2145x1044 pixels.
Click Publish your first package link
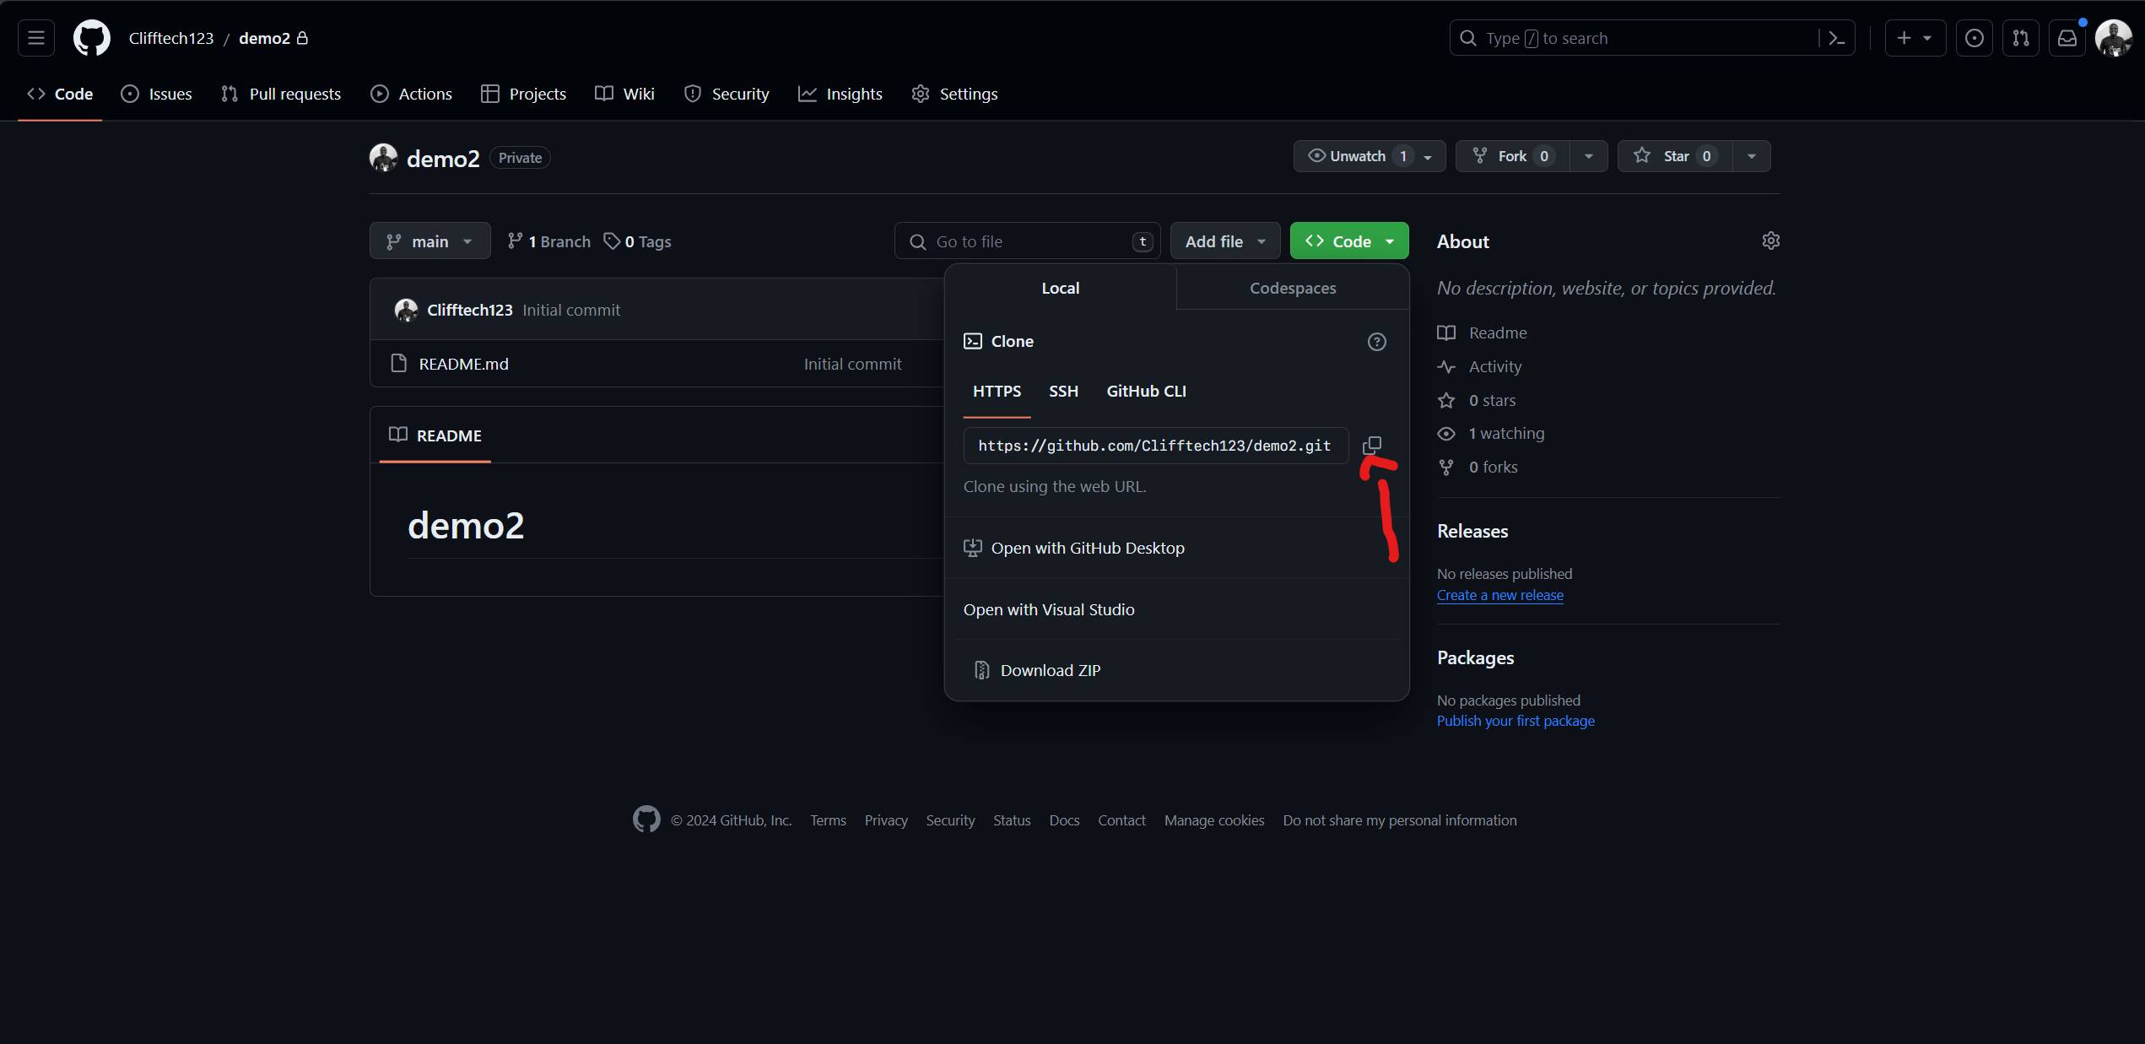tap(1516, 721)
